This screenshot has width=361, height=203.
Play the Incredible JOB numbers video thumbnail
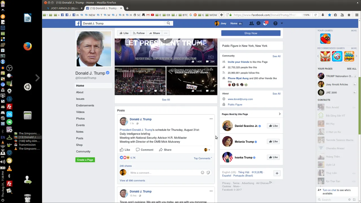[140, 81]
